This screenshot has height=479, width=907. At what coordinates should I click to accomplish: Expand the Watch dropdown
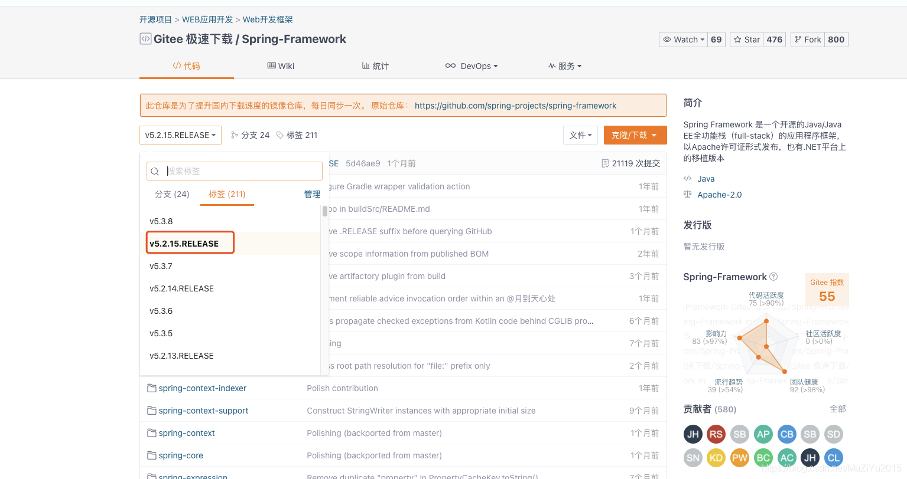click(684, 40)
